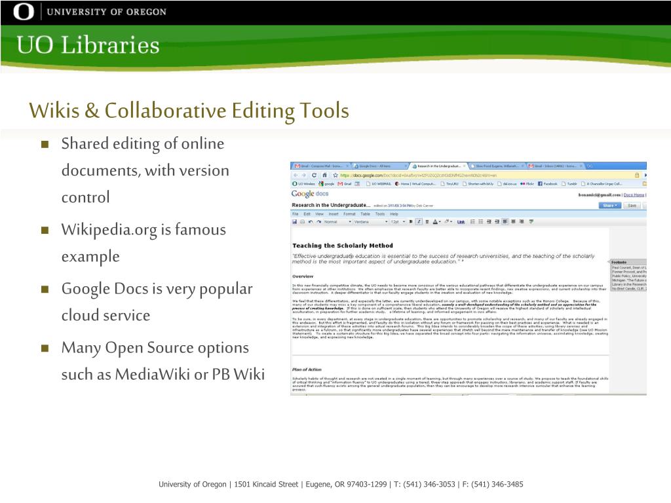Select Research in the Undergraduate tab
Image resolution: width=671 pixels, height=503 pixels.
click(438, 166)
